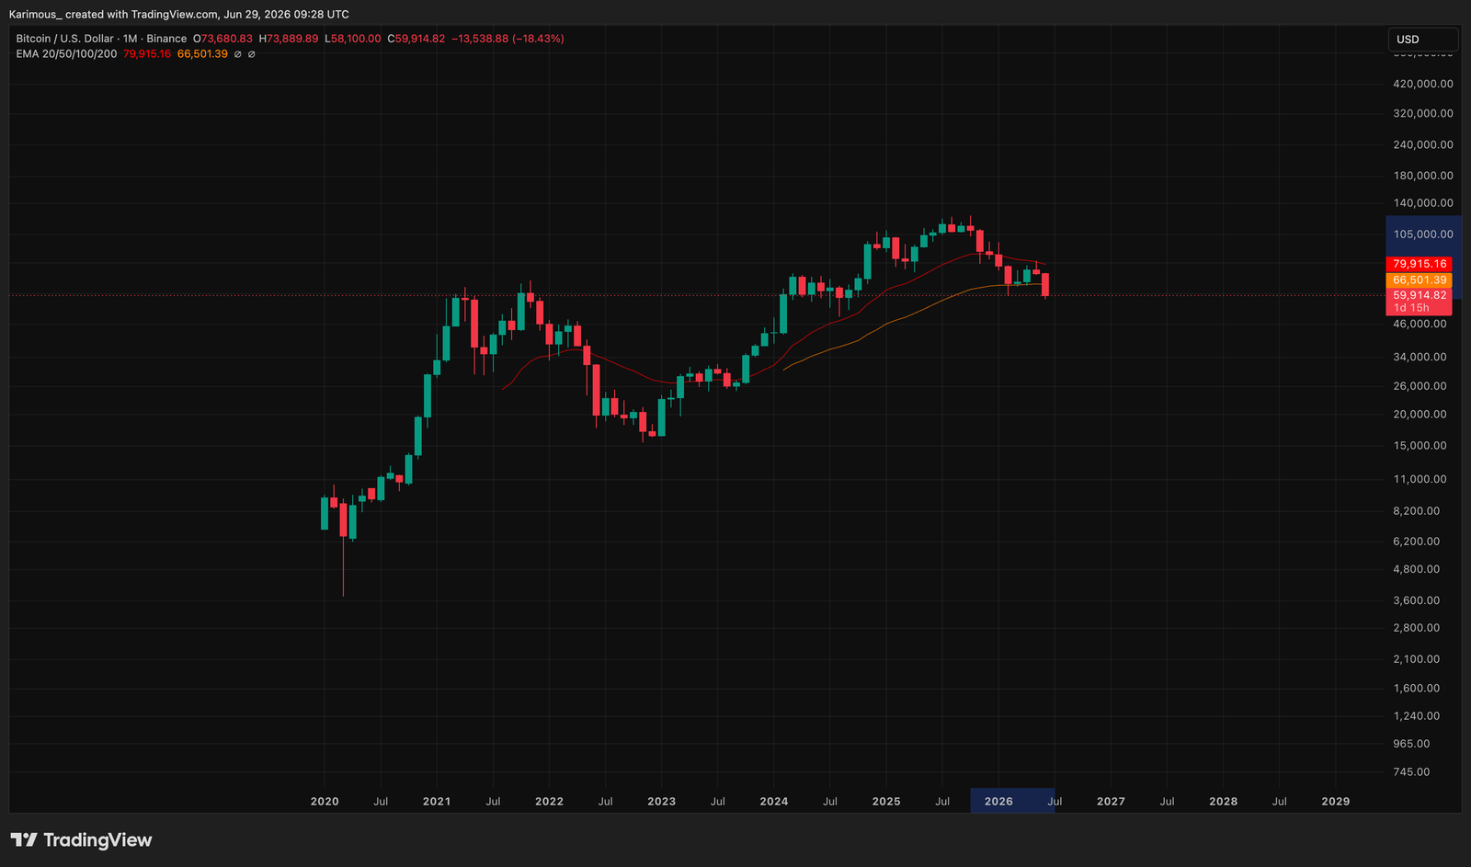Click the 2024 time axis label

tap(774, 802)
